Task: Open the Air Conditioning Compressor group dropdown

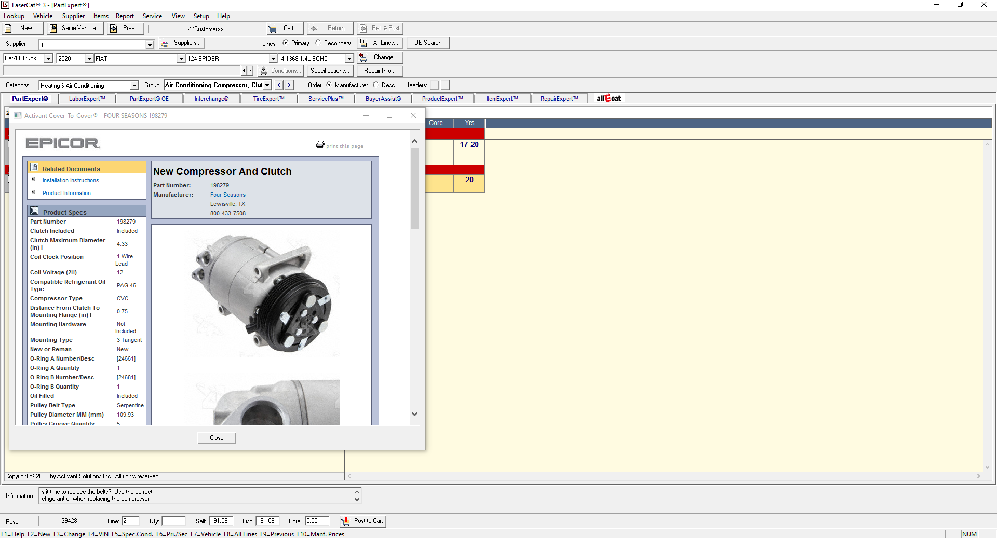Action: (267, 85)
